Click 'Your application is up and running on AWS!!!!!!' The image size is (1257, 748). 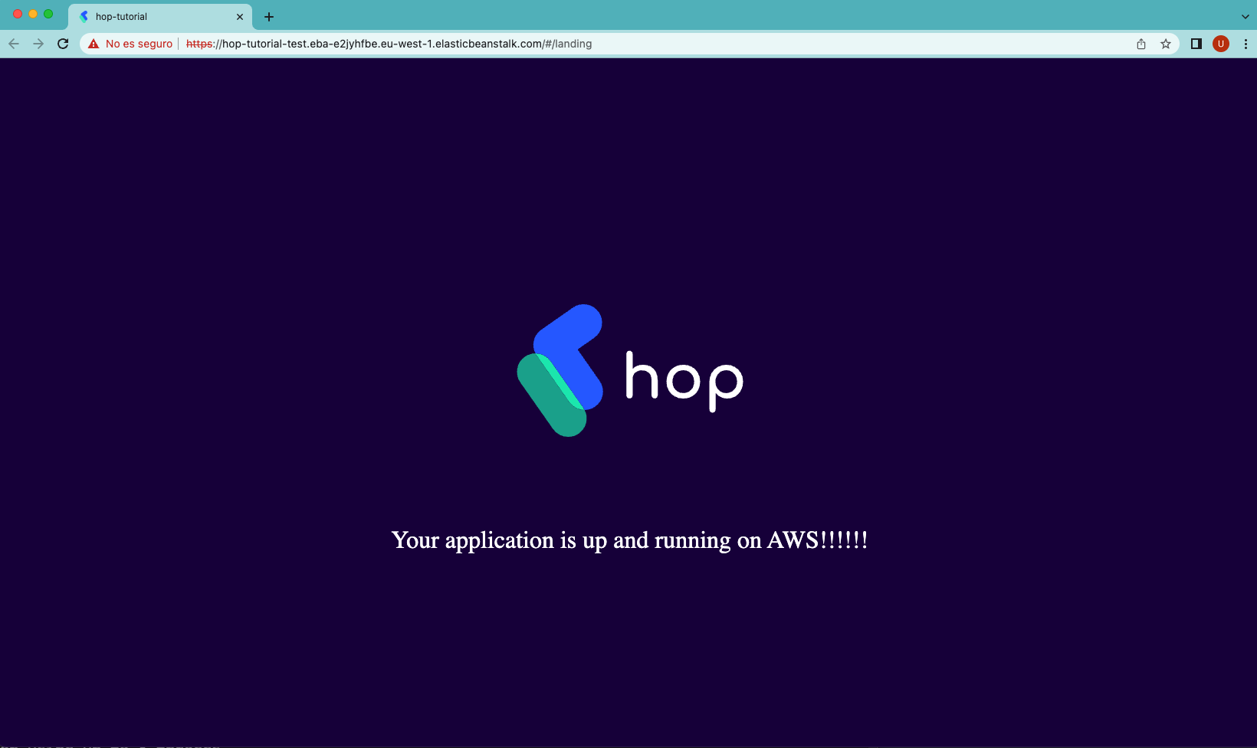click(x=629, y=540)
